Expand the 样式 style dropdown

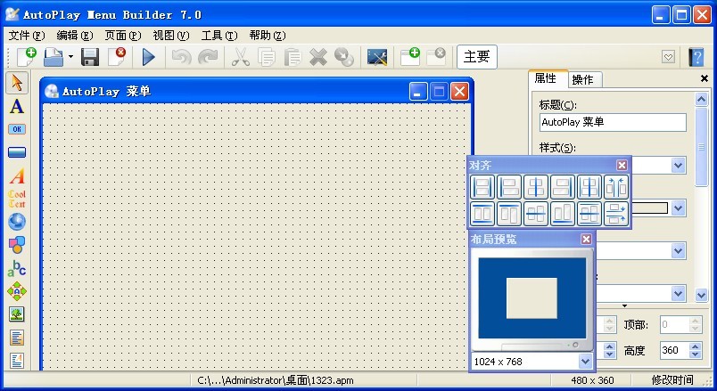point(678,166)
